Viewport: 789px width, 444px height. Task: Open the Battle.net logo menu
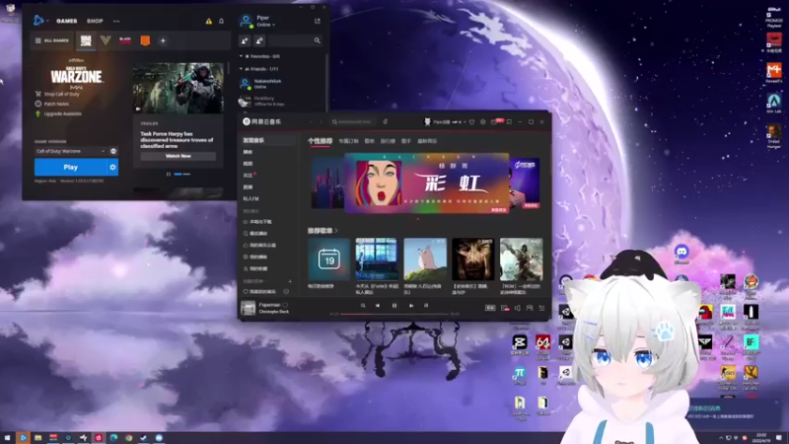point(39,21)
